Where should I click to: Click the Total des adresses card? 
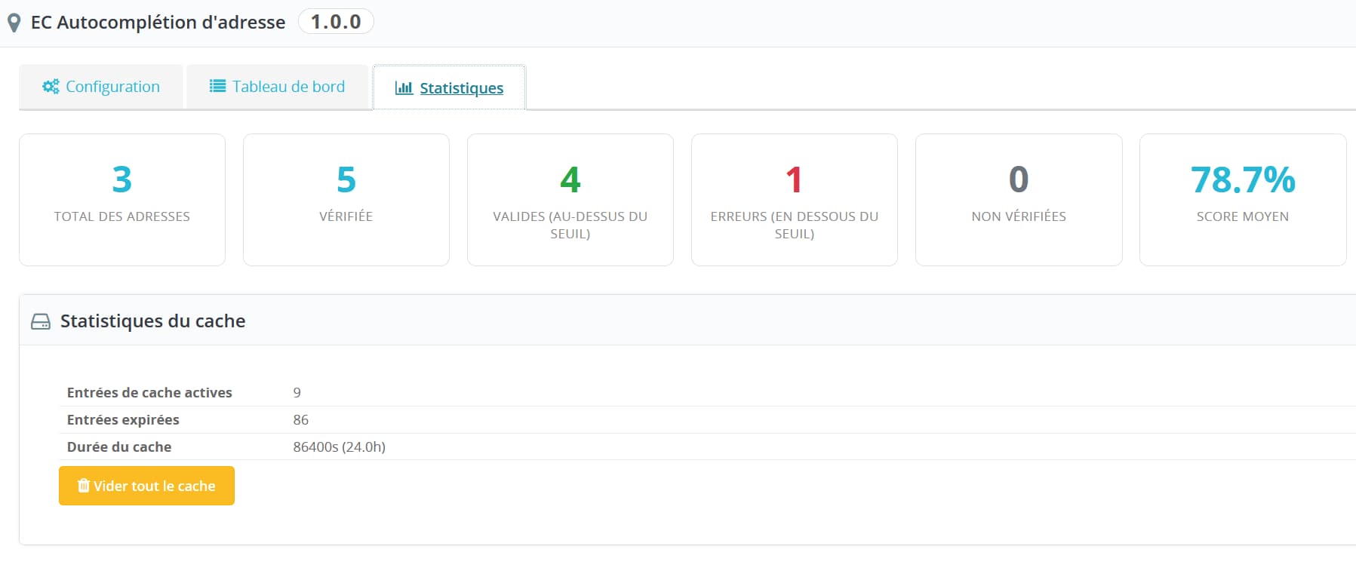coord(122,200)
